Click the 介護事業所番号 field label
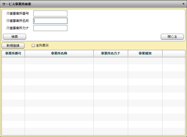The height and width of the screenshot is (137, 187). click(x=17, y=13)
